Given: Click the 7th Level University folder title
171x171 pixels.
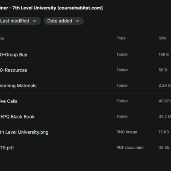Looking at the screenshot, I should point(51,8).
